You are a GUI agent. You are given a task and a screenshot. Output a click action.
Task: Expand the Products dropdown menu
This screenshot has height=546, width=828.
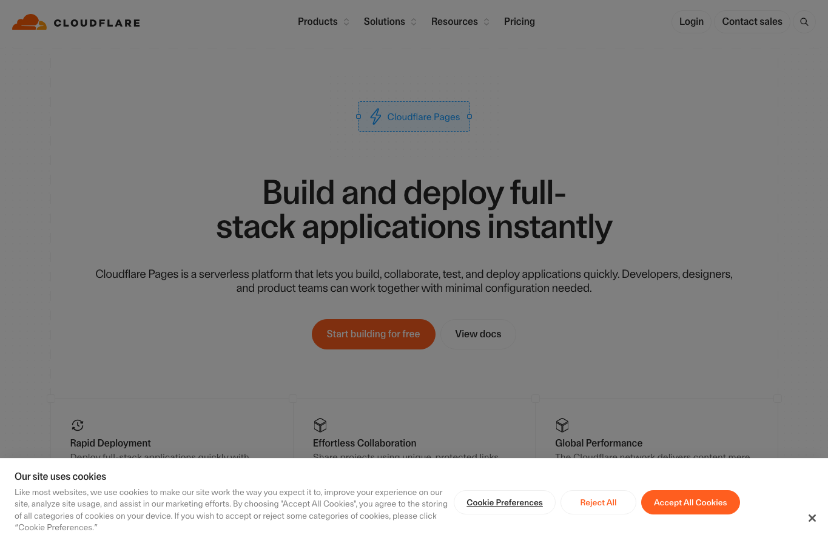click(323, 22)
